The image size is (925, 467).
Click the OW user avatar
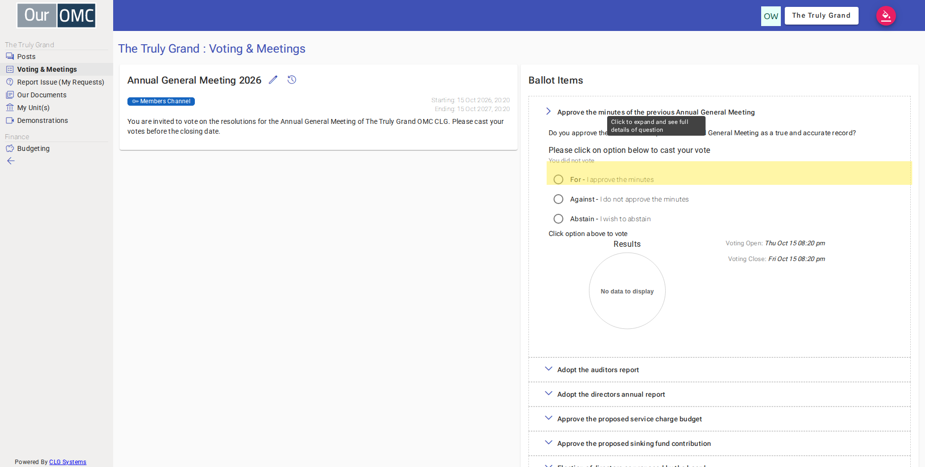coord(771,16)
